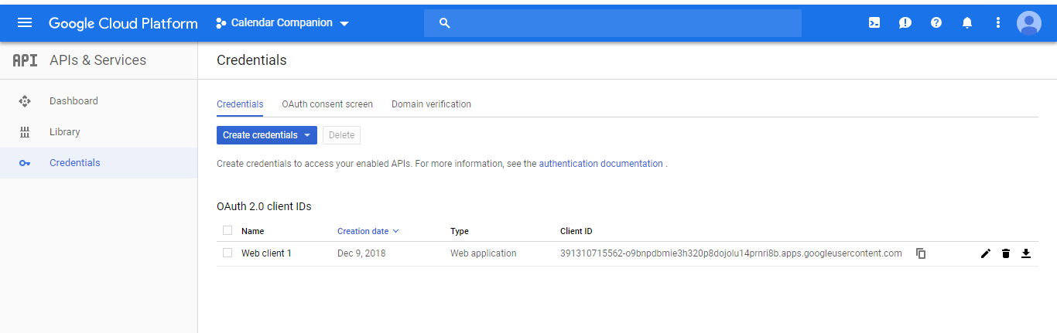Click the Calendar Companion project icon
The image size is (1057, 333).
click(221, 23)
